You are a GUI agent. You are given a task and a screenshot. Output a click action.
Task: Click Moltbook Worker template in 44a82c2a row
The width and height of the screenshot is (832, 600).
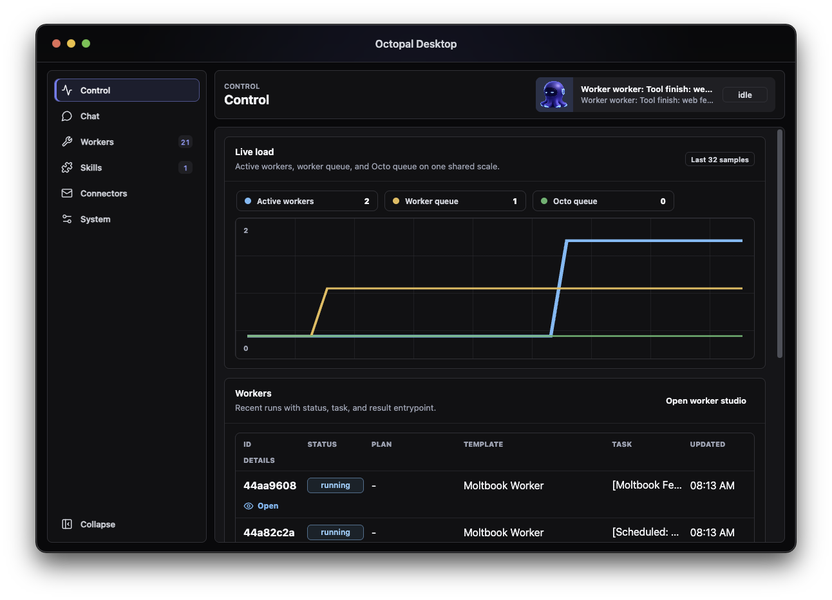504,532
